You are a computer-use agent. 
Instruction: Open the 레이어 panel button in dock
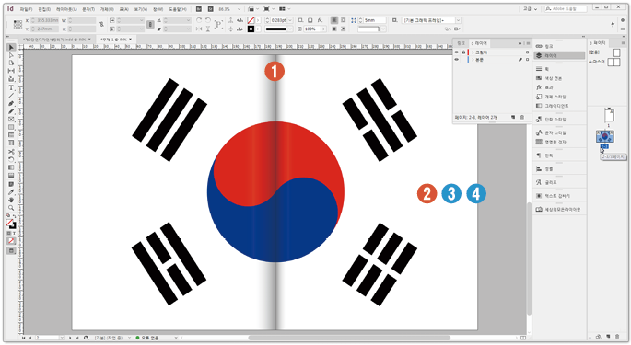559,55
